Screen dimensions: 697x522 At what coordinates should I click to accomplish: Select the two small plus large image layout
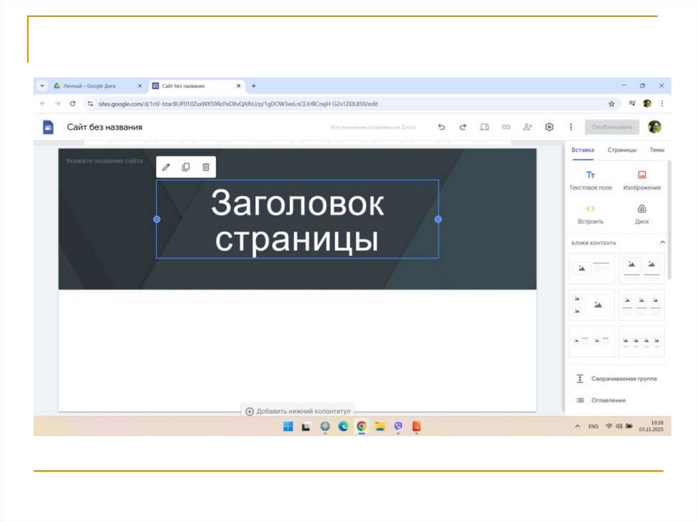pos(591,305)
